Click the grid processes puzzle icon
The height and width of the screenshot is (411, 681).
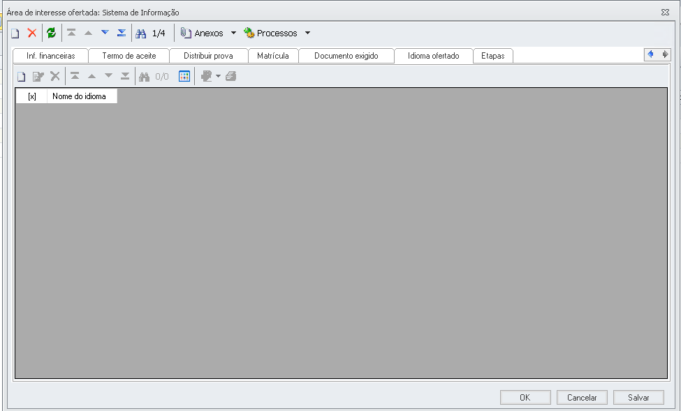click(x=206, y=76)
